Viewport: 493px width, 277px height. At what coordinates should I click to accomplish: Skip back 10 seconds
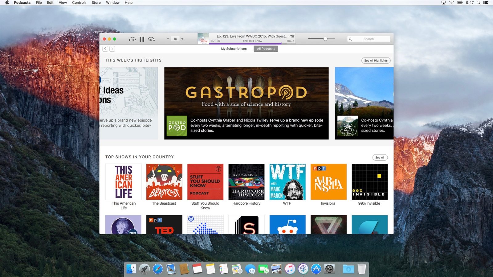tap(132, 39)
